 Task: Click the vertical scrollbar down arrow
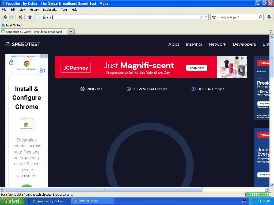272,185
